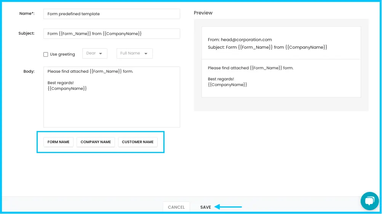This screenshot has height=214, width=382.
Task: Click the preview 'Best regards!' text
Action: tap(221, 79)
